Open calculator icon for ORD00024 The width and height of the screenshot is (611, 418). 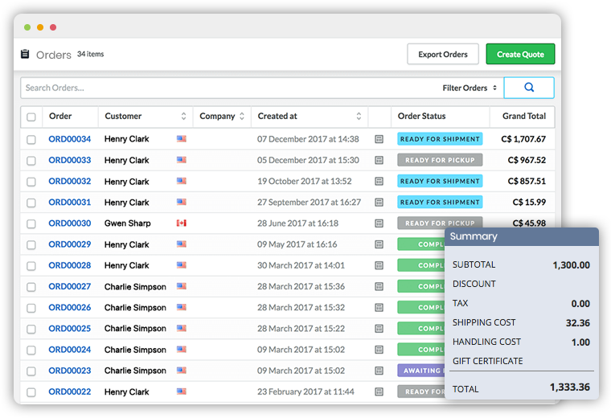[379, 350]
